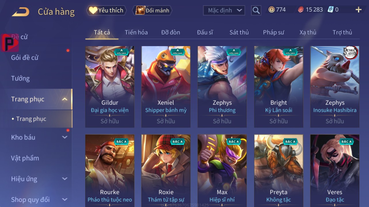Screen dimensions: 369x207
Task: Tap the plus icon to add currency
Action: [358, 10]
